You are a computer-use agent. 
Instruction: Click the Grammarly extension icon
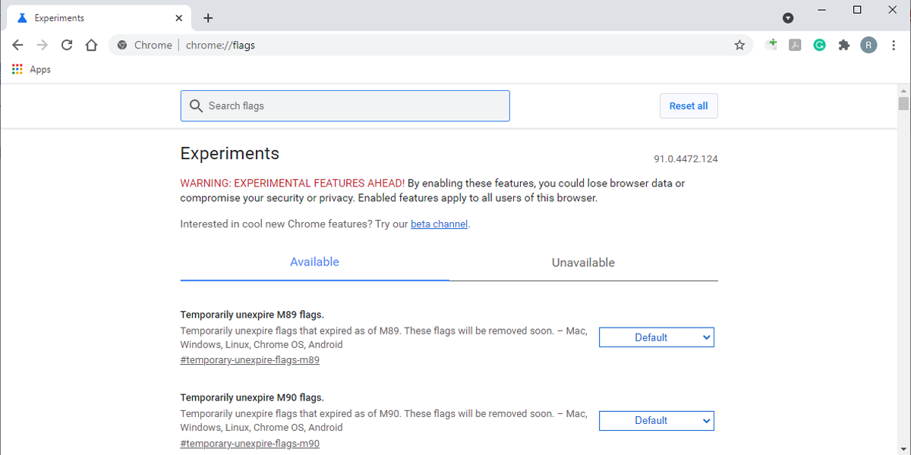[819, 45]
